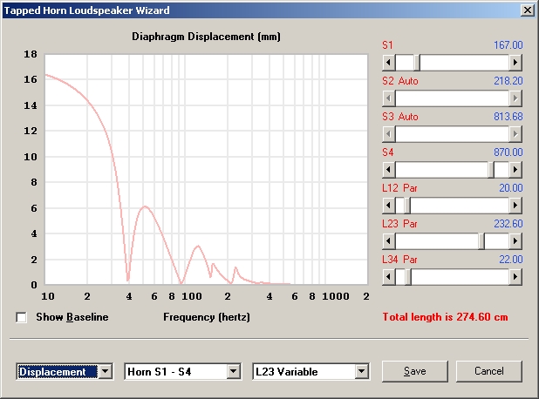The height and width of the screenshot is (399, 539).
Task: Click the S3 Auto left arrow
Action: [x=389, y=134]
